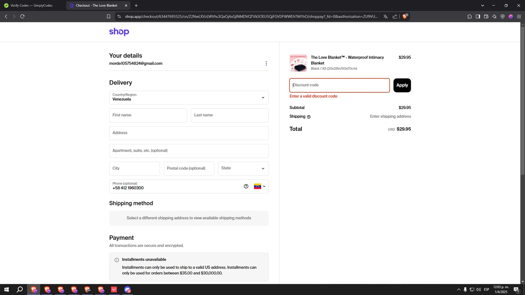
Task: Open a new browser tab
Action: coord(136,6)
